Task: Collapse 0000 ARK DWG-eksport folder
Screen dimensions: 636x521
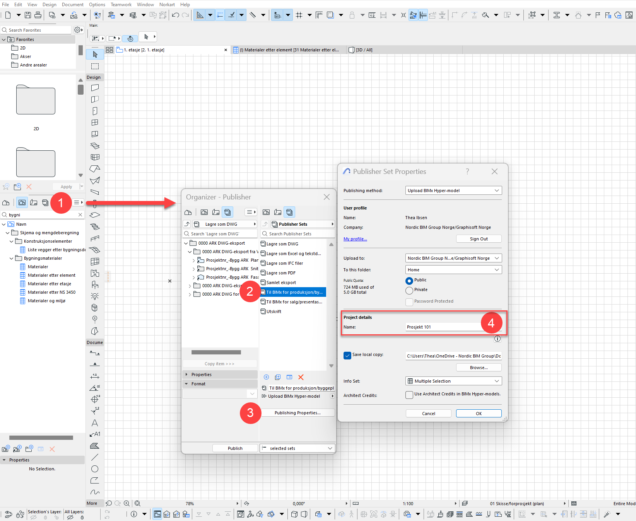Action: (x=186, y=243)
